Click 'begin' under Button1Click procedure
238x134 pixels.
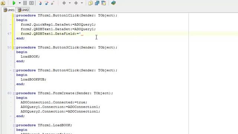22,20
